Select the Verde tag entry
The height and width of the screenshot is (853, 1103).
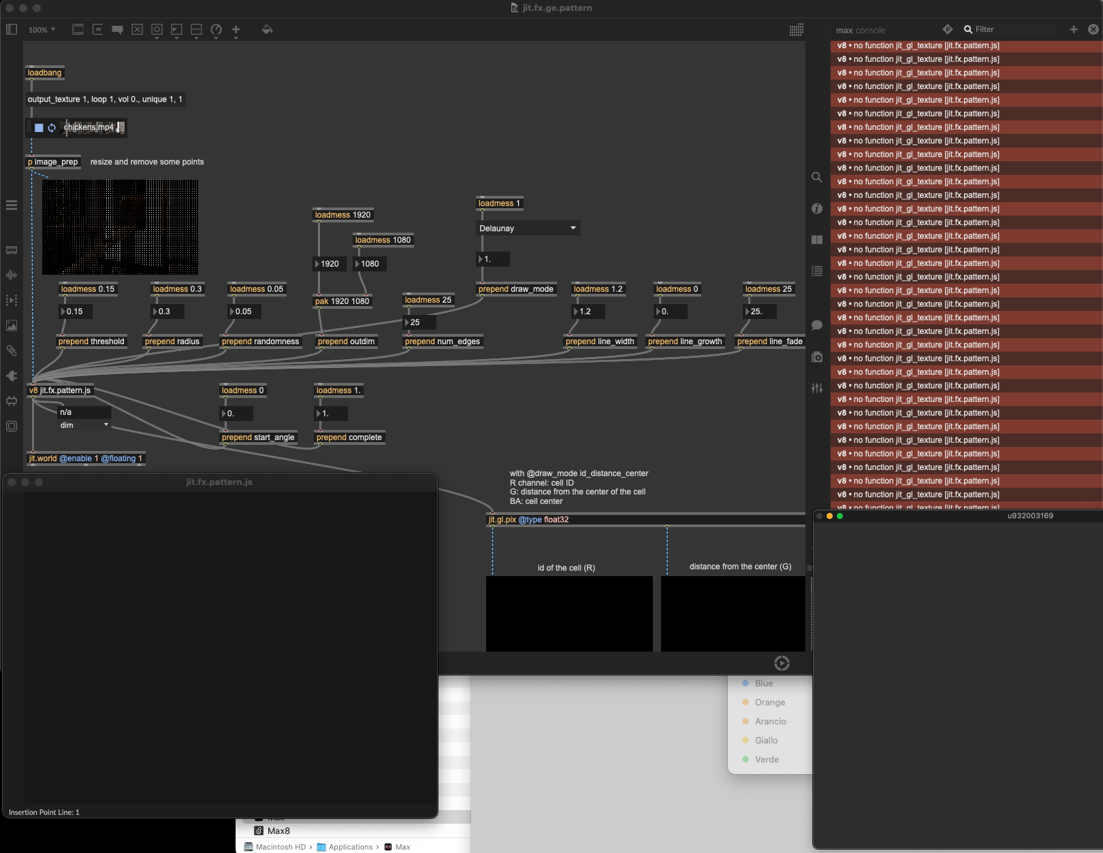(x=766, y=759)
